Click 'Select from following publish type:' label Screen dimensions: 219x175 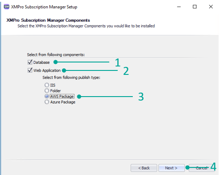[x=71, y=78]
